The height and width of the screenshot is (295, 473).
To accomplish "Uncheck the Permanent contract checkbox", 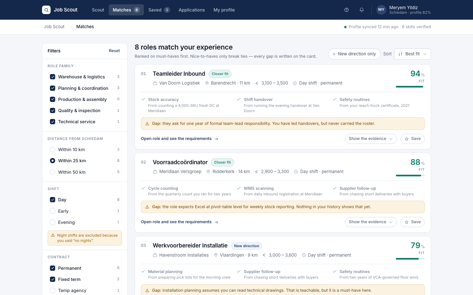I will (x=53, y=268).
